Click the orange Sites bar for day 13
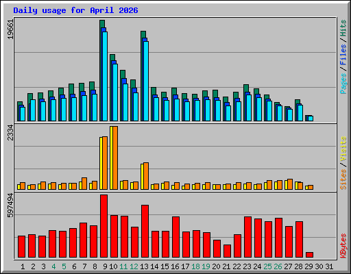Image resolution: width=351 pixels, height=274 pixels. [146, 176]
